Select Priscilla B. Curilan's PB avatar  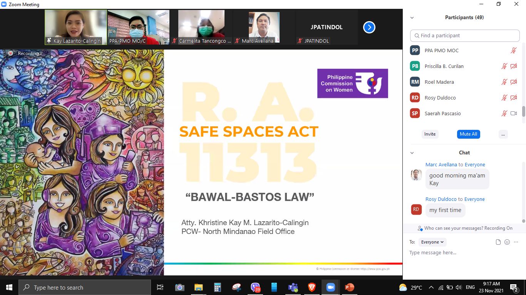[x=415, y=66]
